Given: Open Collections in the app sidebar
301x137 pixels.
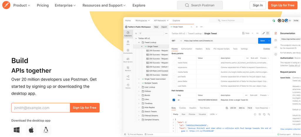Looking at the screenshot, I should pyautogui.click(x=128, y=34).
